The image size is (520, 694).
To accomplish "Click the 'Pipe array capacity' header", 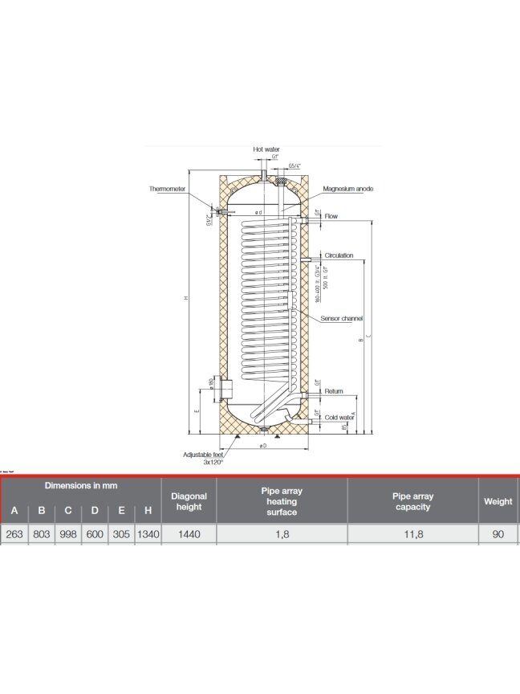I will click(413, 501).
